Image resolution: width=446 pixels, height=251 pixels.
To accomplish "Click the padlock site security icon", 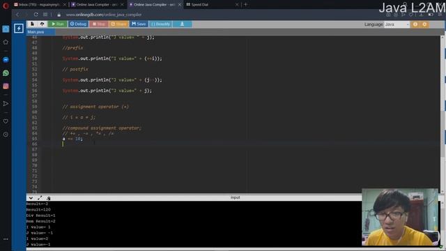I will [x=59, y=15].
